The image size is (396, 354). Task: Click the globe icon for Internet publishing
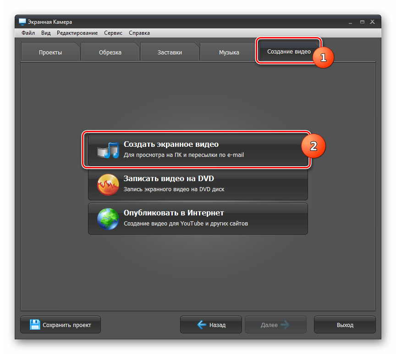point(108,219)
